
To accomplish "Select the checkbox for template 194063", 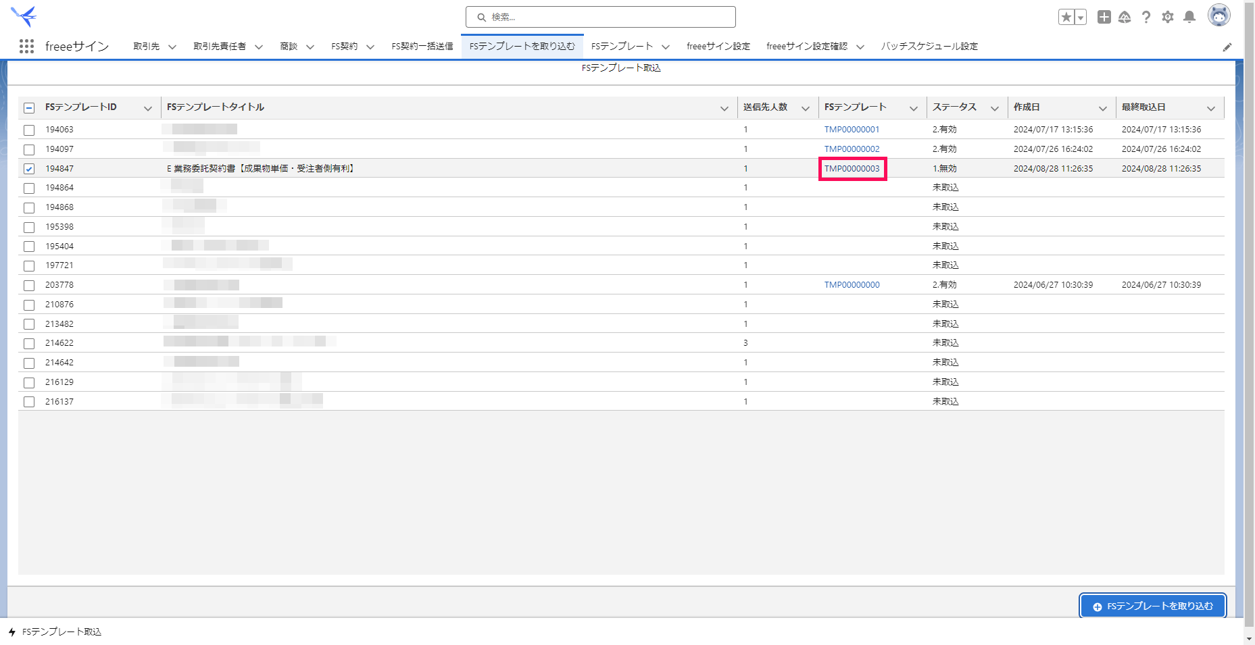I will 29,130.
